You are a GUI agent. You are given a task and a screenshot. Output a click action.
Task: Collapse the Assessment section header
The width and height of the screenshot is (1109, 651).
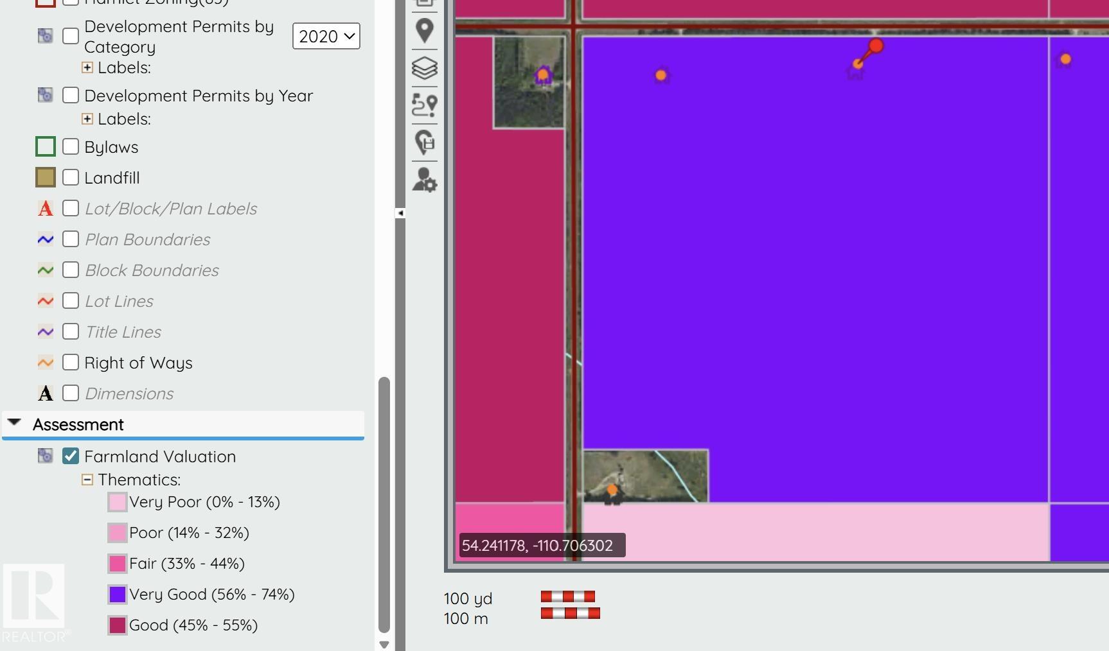(x=15, y=424)
